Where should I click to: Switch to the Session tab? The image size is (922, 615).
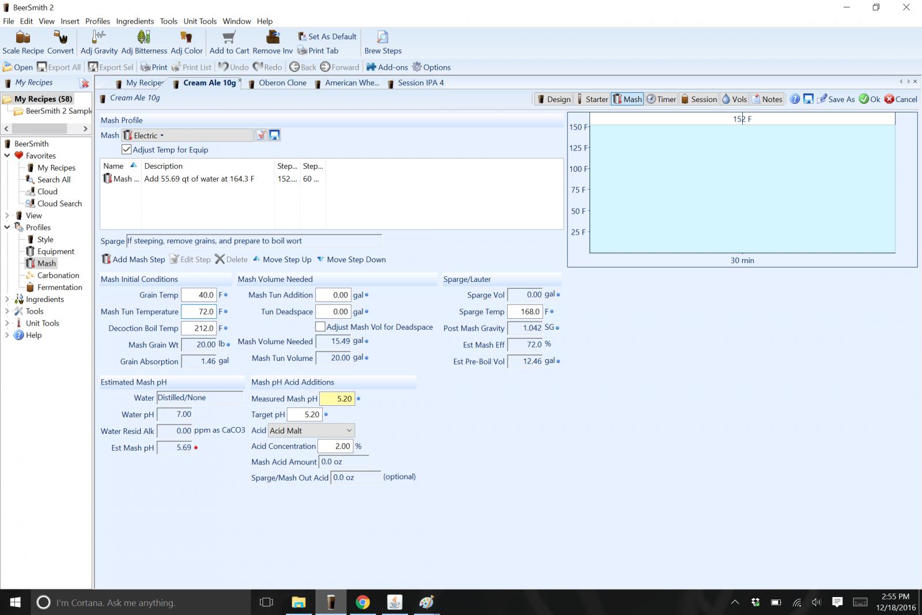point(699,99)
